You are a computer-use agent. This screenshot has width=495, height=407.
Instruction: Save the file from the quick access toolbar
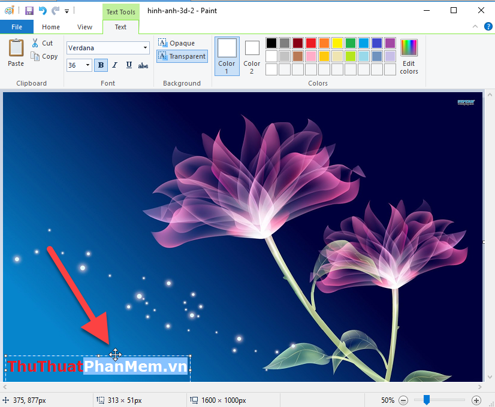tap(28, 10)
